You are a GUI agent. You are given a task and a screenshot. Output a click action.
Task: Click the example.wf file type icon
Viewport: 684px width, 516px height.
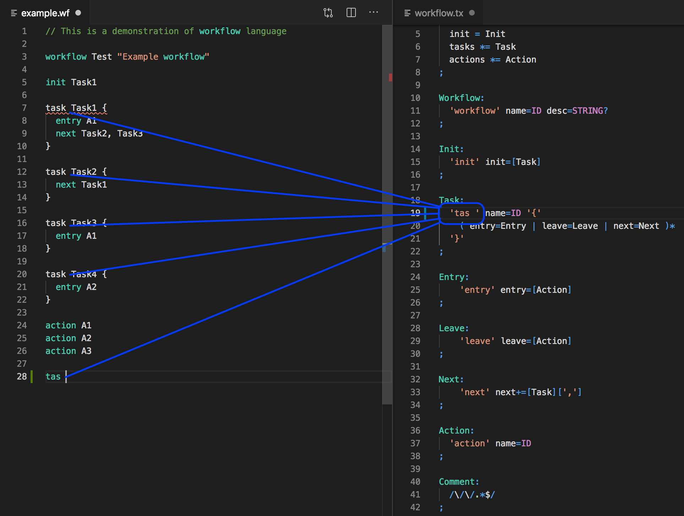point(14,13)
